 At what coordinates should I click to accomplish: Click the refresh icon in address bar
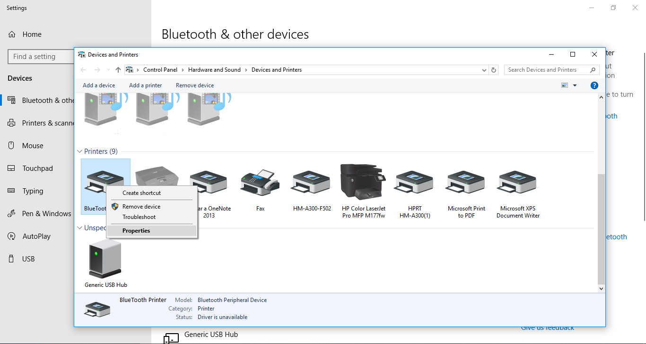[494, 70]
